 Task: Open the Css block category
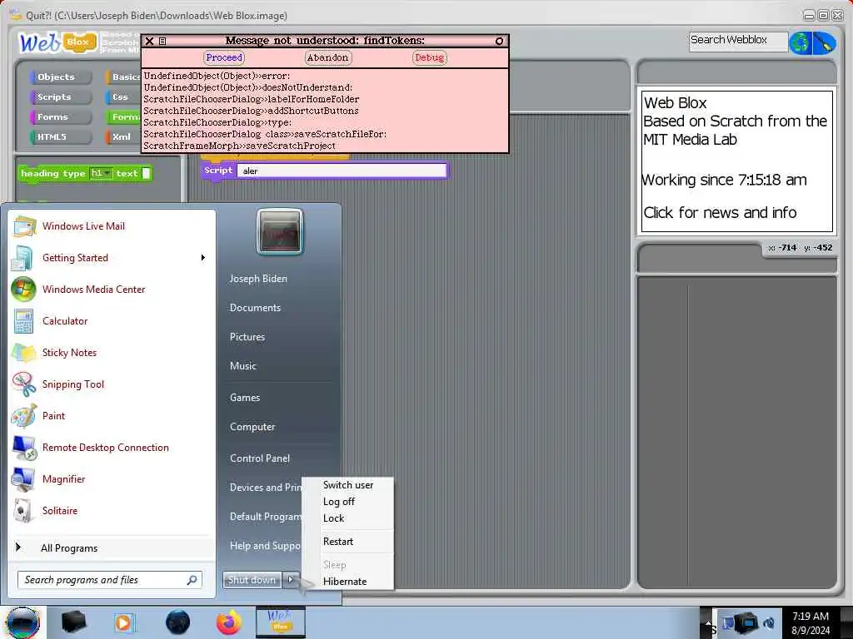(123, 97)
